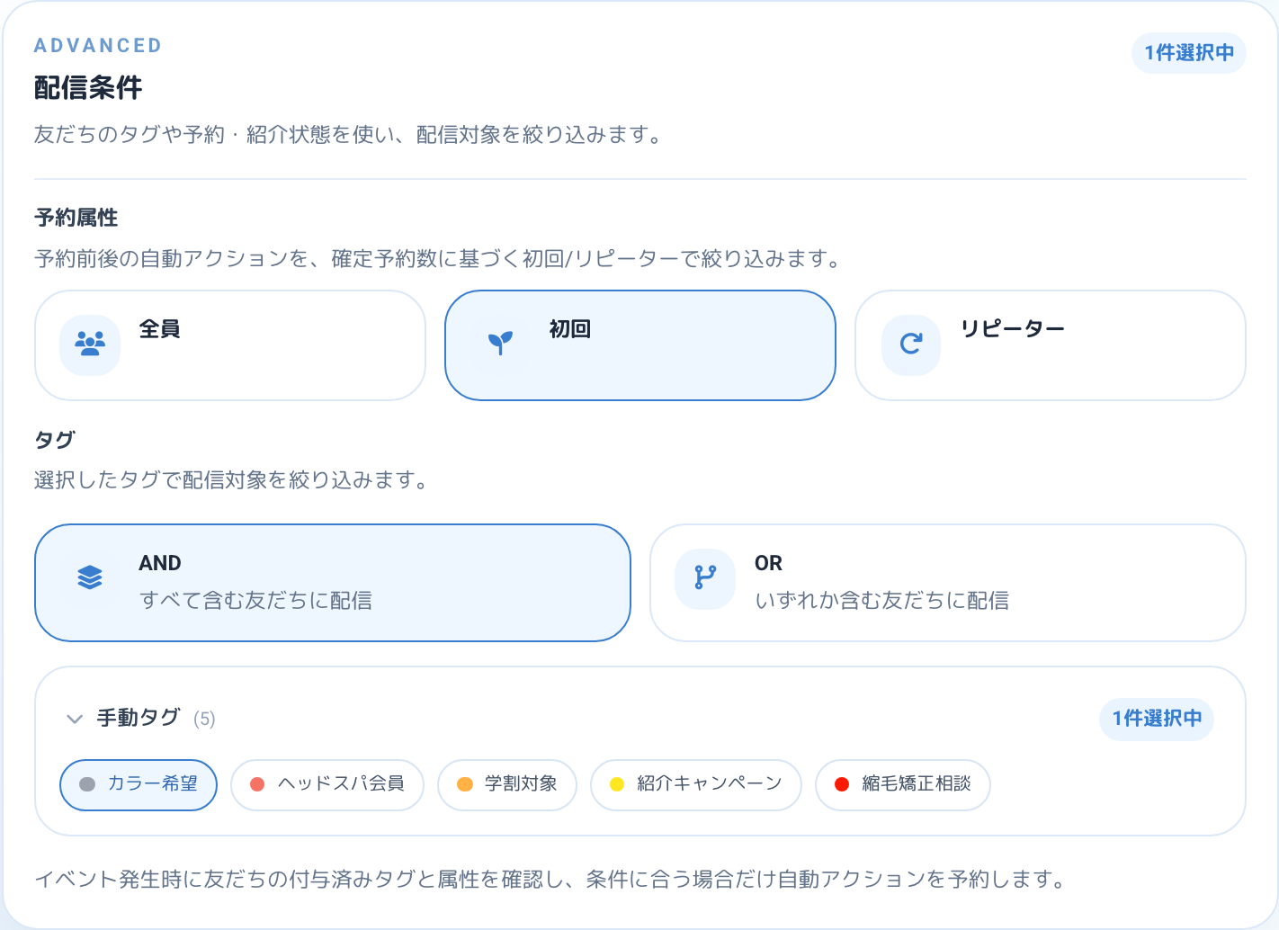The width and height of the screenshot is (1279, 930).
Task: Click the すべて含む友だちに配信 description
Action: 256,601
